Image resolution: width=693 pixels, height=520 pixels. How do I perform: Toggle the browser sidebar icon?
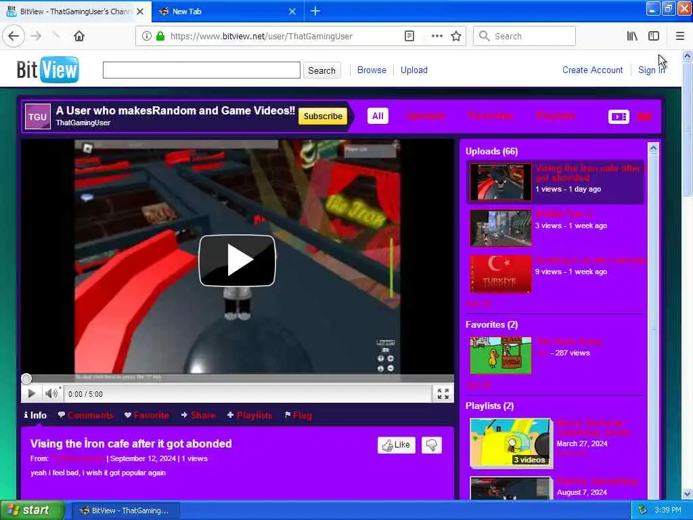point(654,36)
